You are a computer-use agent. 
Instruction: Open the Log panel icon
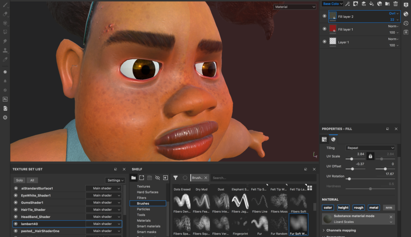click(406, 32)
